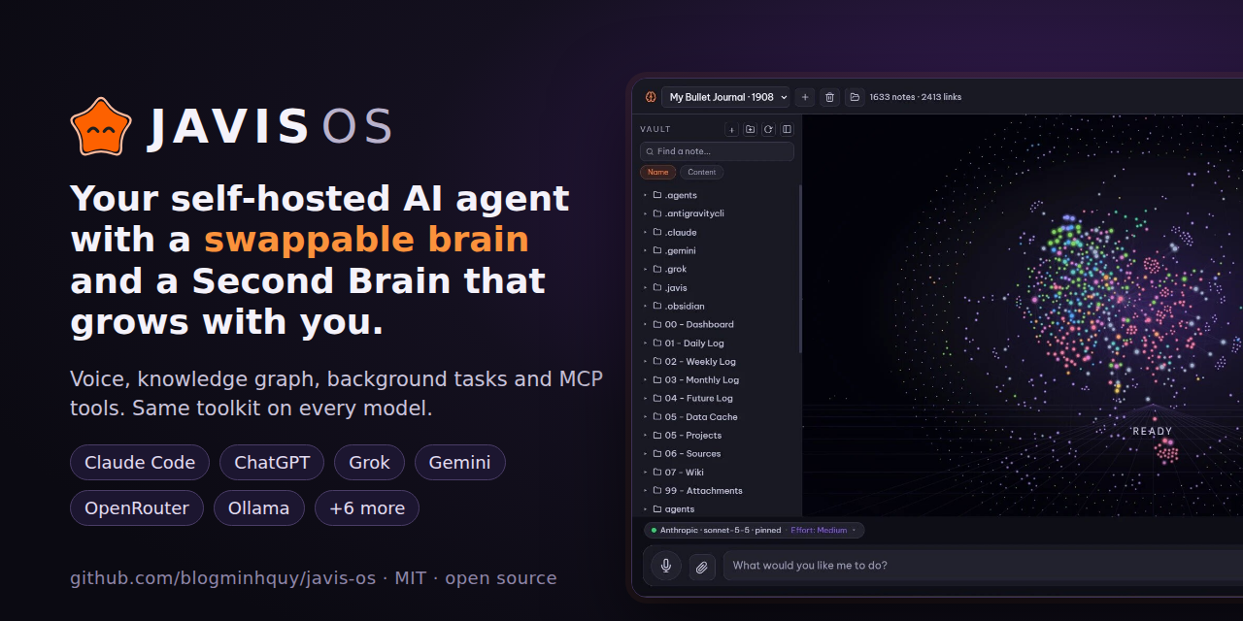The width and height of the screenshot is (1243, 621).
Task: Click the orange Javis star logo
Action: pyautogui.click(x=101, y=127)
